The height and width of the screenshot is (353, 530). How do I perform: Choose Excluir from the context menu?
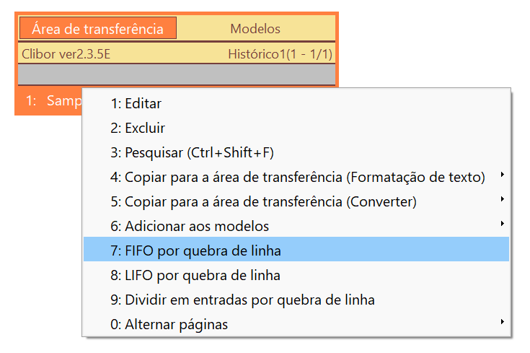click(296, 128)
